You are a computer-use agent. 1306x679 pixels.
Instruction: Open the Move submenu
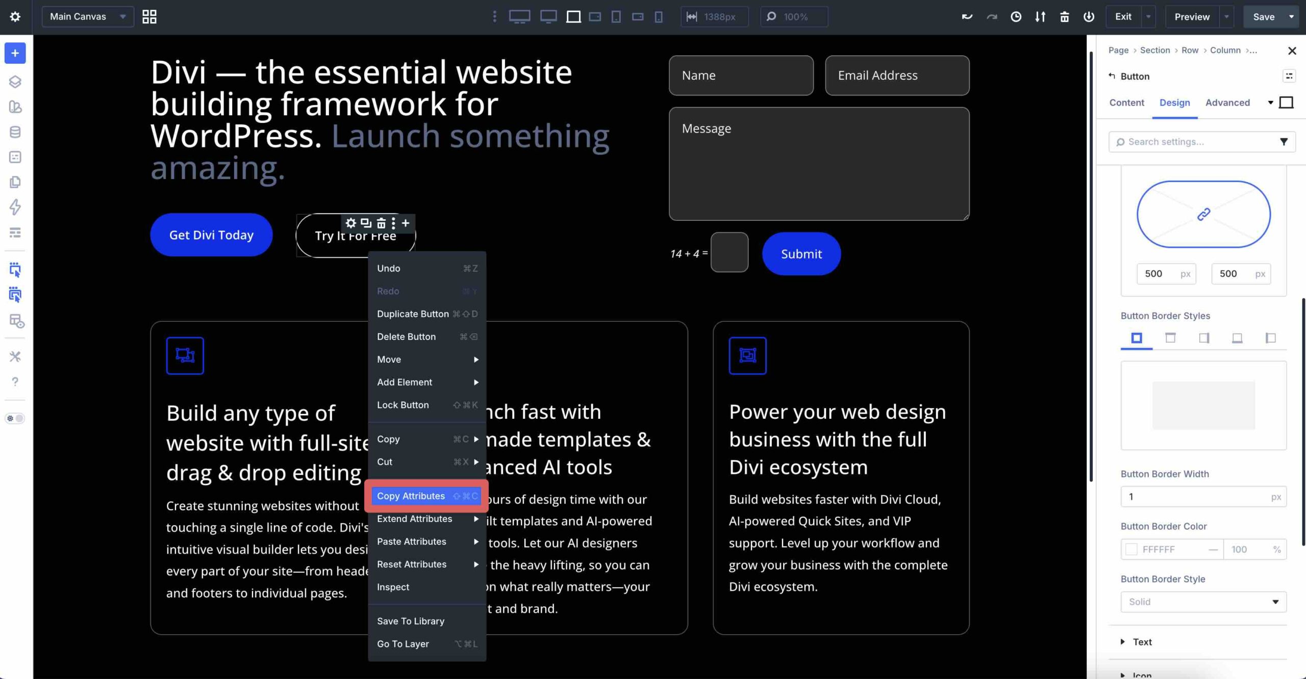(x=427, y=360)
